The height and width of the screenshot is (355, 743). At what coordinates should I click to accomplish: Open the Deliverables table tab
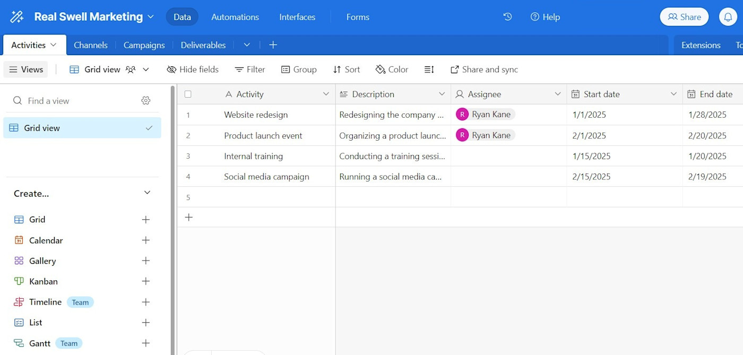(x=203, y=45)
